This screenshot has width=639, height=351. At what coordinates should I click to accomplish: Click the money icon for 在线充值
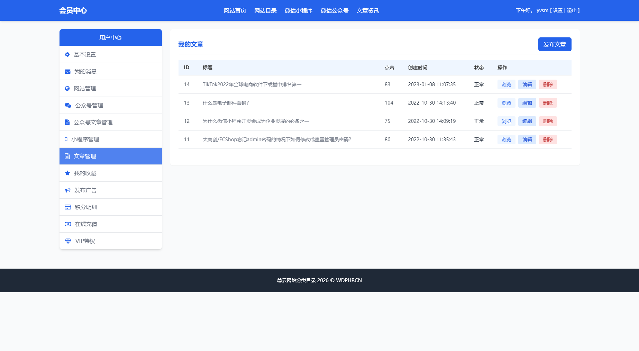68,224
